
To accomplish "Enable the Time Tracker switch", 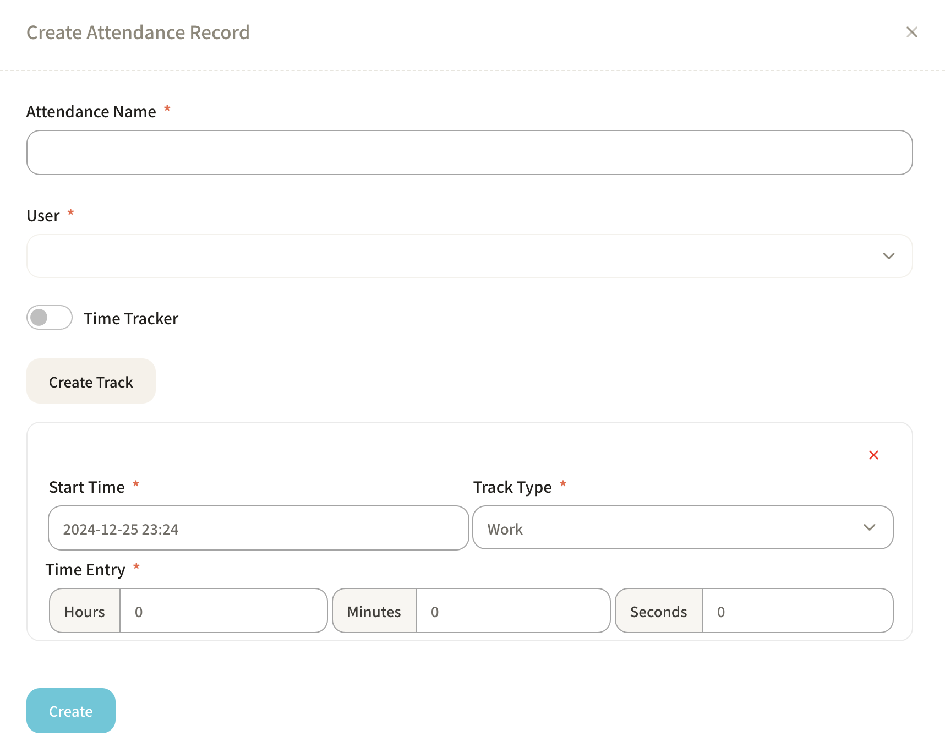I will tap(50, 318).
